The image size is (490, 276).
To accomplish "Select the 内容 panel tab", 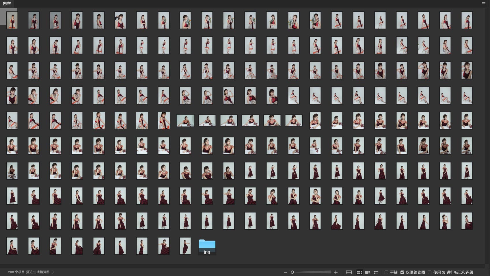I will [x=7, y=3].
